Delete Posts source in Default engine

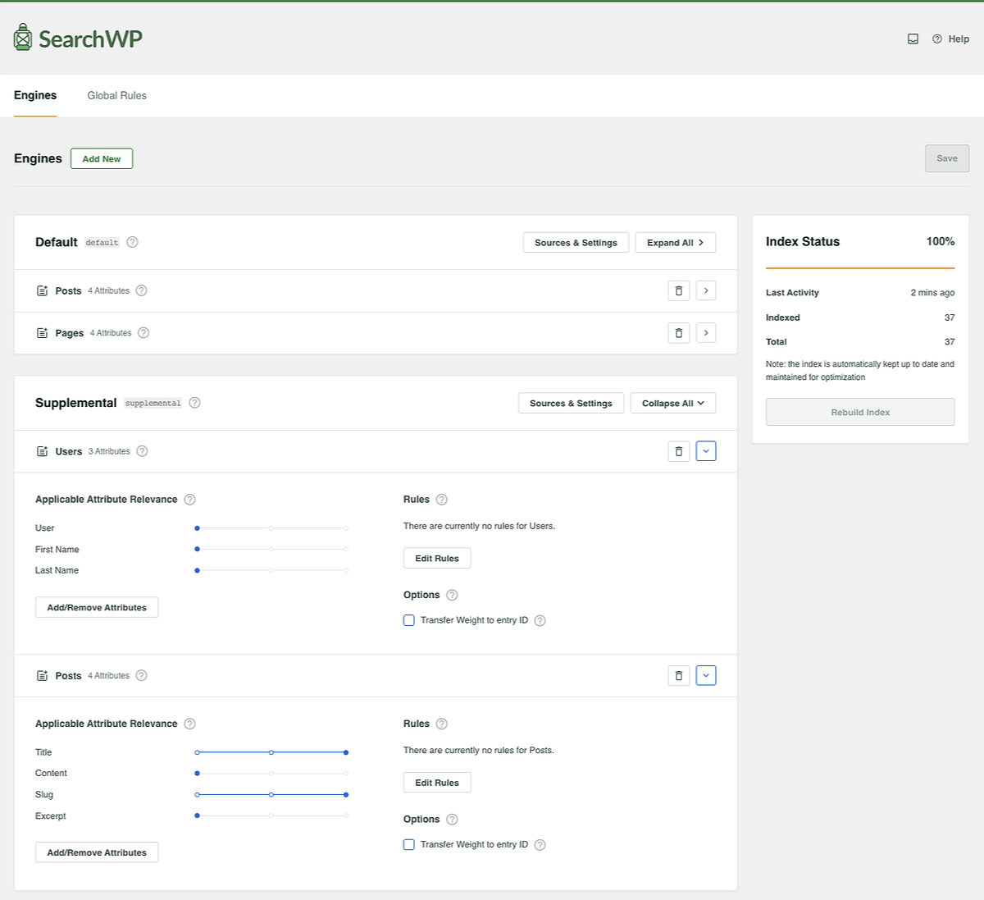coord(678,290)
